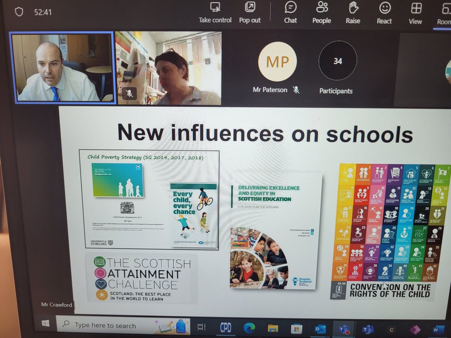Switch to Teams icon with red badge
This screenshot has height=338, width=451.
coord(344,329)
